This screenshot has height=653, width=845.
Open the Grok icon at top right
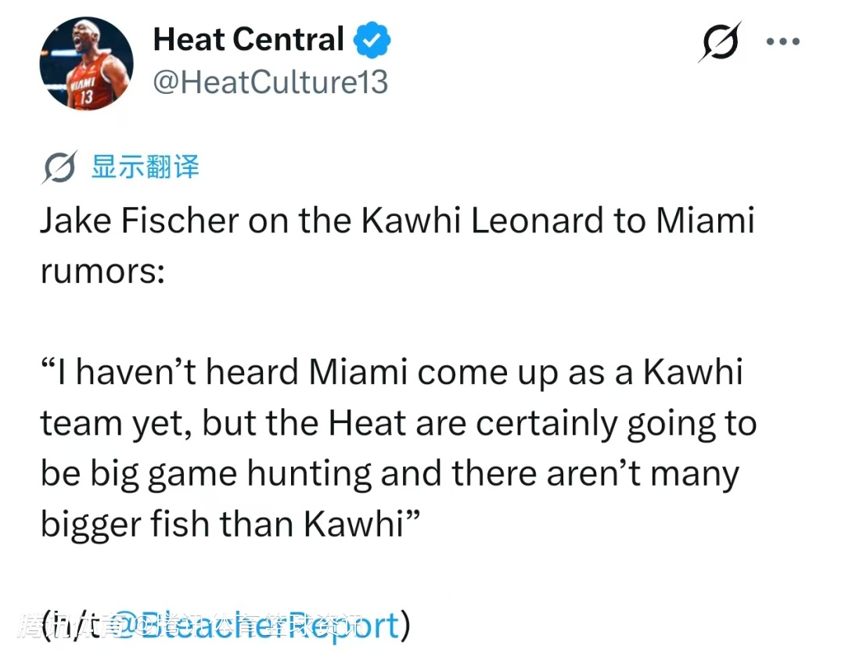[718, 44]
